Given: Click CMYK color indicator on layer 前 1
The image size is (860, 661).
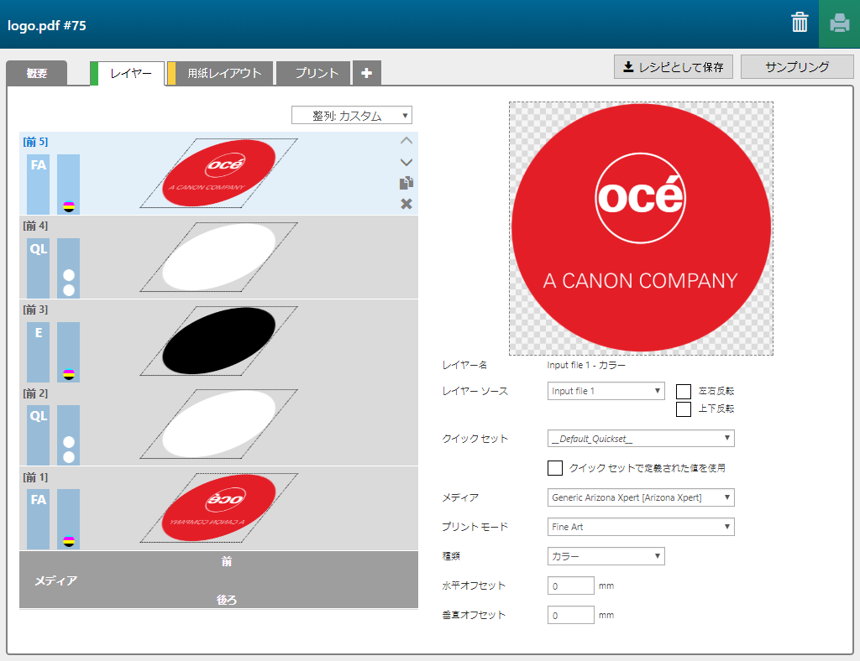Looking at the screenshot, I should (x=69, y=542).
